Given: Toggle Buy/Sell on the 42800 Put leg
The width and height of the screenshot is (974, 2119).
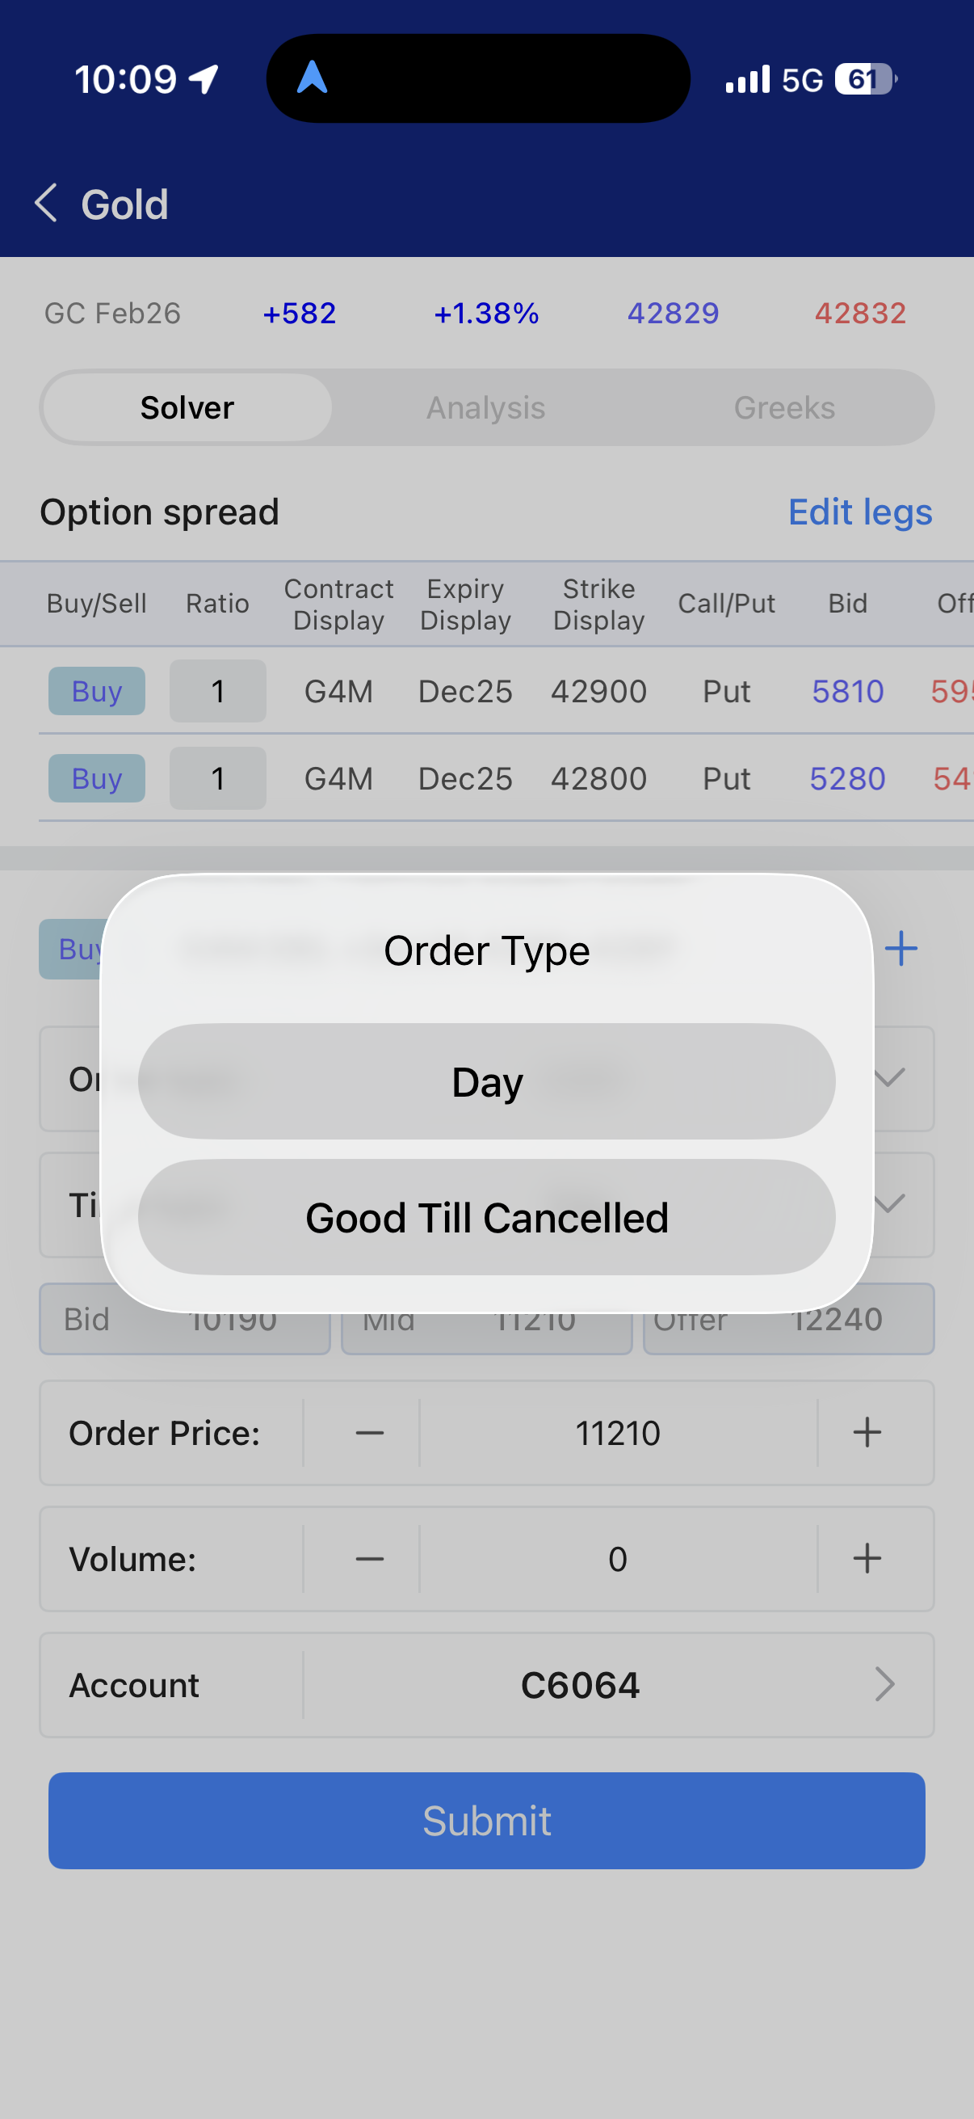Looking at the screenshot, I should tap(97, 778).
